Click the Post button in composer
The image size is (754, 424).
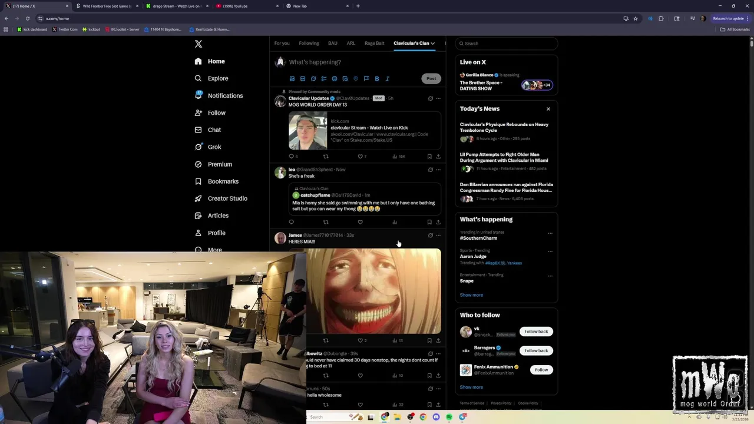tap(431, 78)
